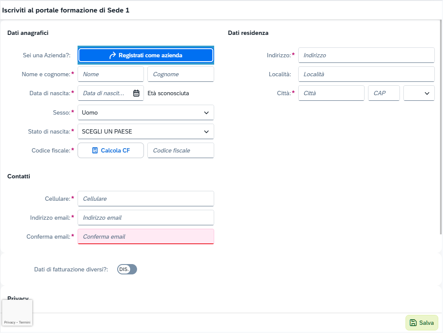Save the form with the Salva button
The width and height of the screenshot is (443, 333).
click(422, 323)
